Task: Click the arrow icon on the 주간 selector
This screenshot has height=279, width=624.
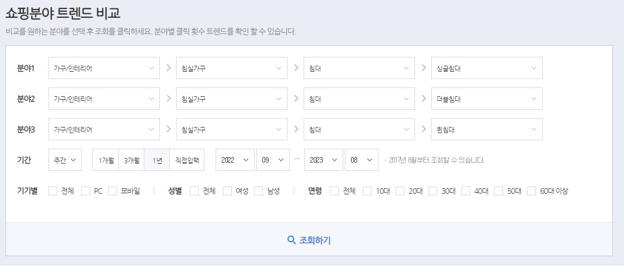Action: tap(73, 160)
